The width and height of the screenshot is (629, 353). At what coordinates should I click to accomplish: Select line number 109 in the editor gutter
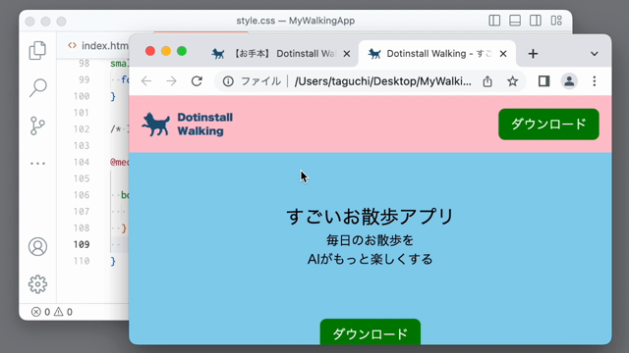[82, 244]
